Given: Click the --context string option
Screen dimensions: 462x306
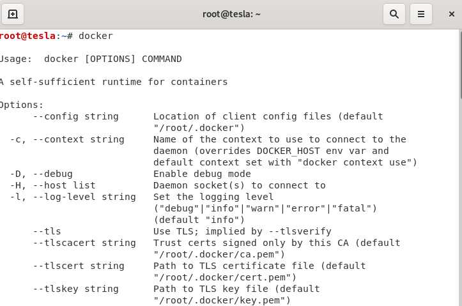Looking at the screenshot, I should 79,139.
